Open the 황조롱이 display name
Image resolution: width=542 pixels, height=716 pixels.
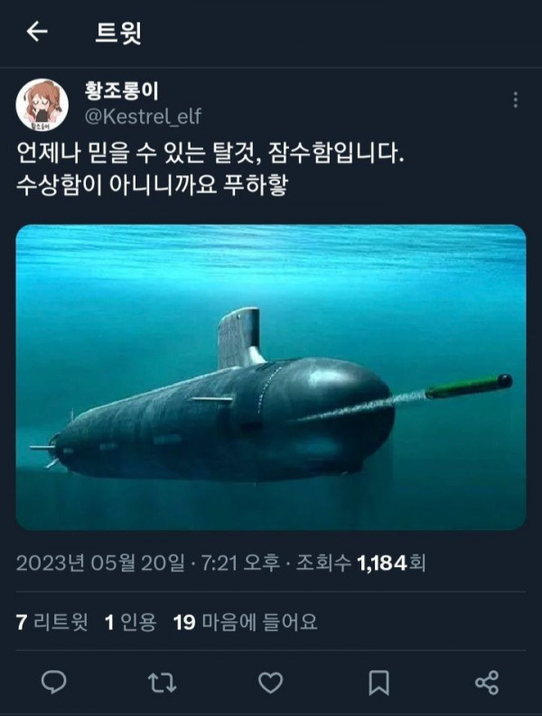[122, 90]
